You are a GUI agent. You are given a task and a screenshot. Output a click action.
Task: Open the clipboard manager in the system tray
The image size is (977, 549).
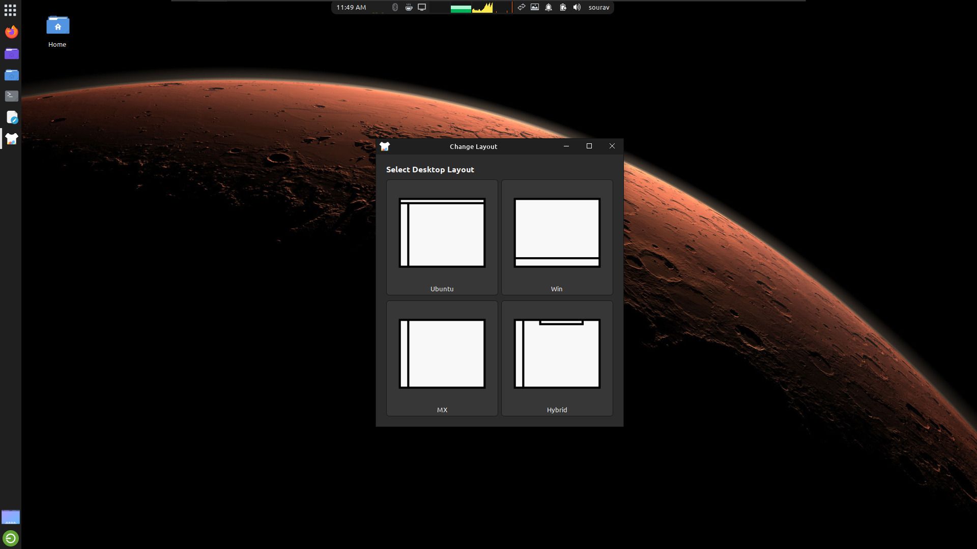pos(562,7)
